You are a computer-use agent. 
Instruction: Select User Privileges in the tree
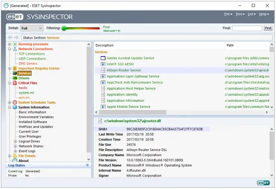click(x=30, y=136)
